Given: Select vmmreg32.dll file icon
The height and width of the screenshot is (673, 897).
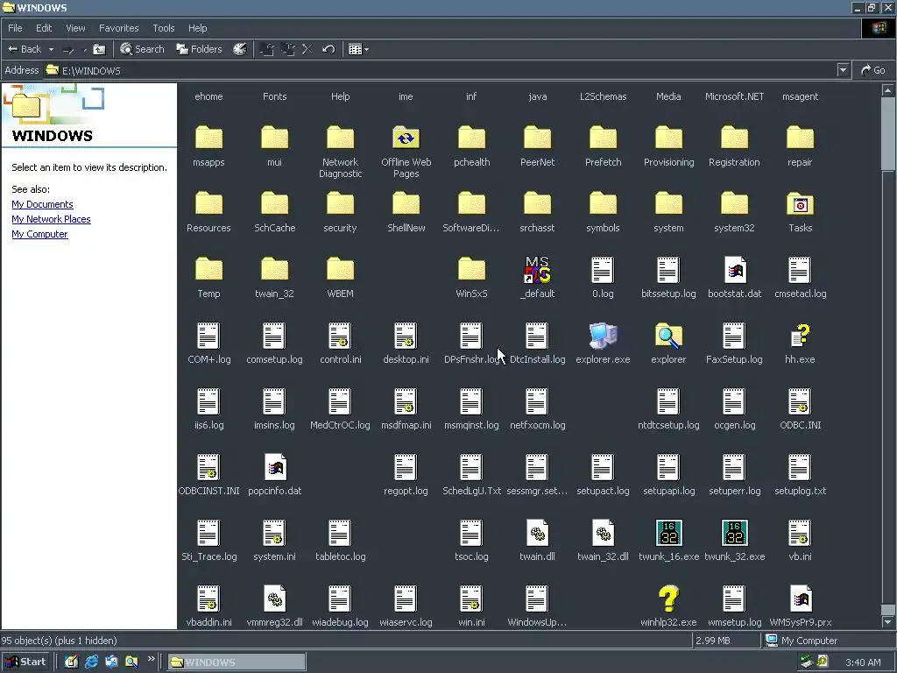Looking at the screenshot, I should point(274,599).
